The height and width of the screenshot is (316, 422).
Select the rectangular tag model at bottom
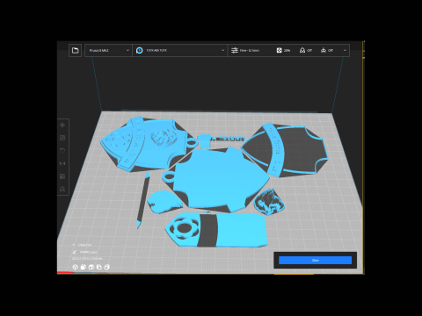tap(217, 231)
